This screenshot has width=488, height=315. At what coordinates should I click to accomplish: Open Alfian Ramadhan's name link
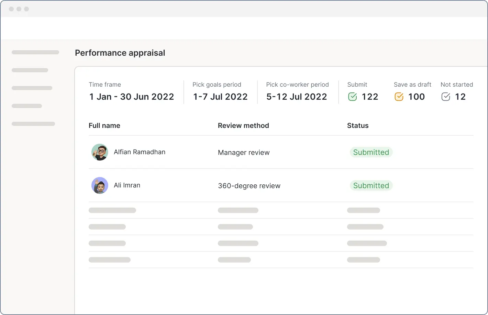(x=140, y=152)
